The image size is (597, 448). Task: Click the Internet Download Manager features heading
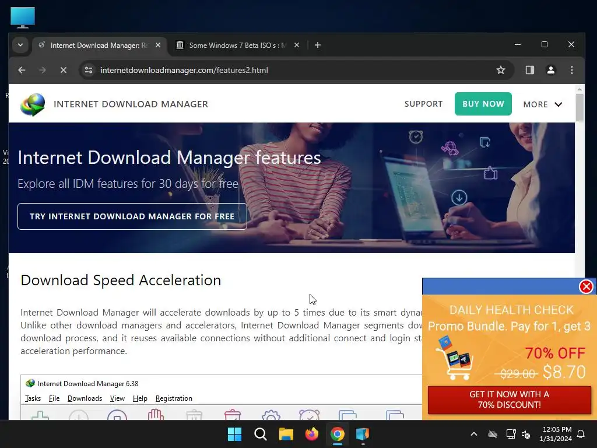(170, 157)
